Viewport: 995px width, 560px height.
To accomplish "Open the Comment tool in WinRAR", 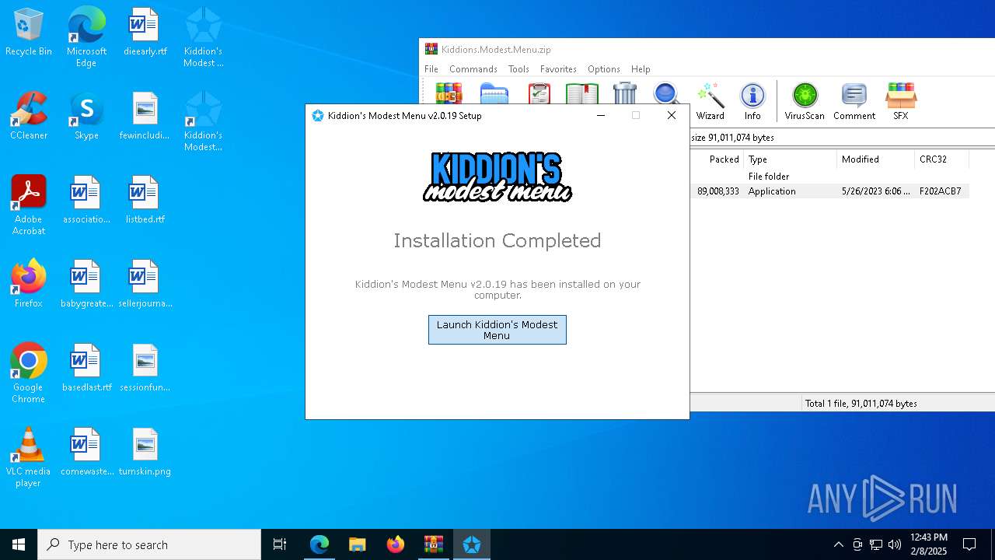I will tap(854, 102).
